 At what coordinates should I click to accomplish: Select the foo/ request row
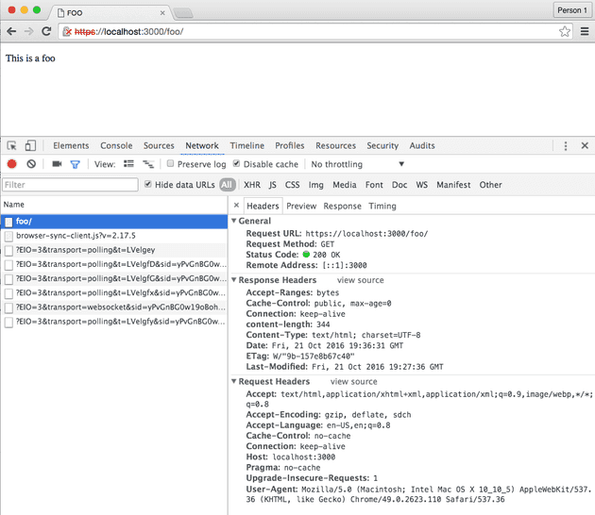[x=114, y=222]
